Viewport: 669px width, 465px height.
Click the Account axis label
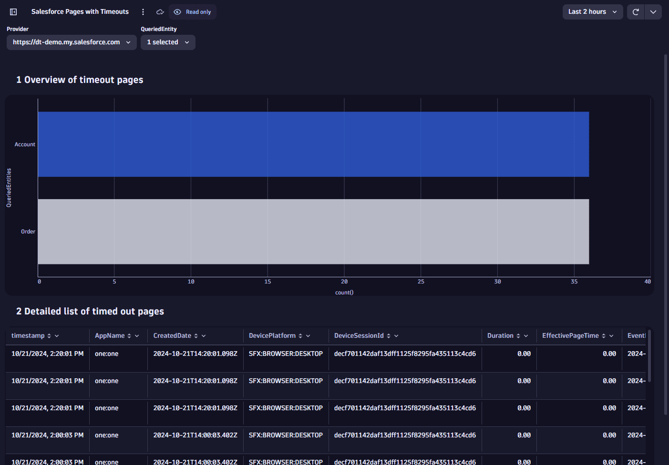pyautogui.click(x=25, y=144)
